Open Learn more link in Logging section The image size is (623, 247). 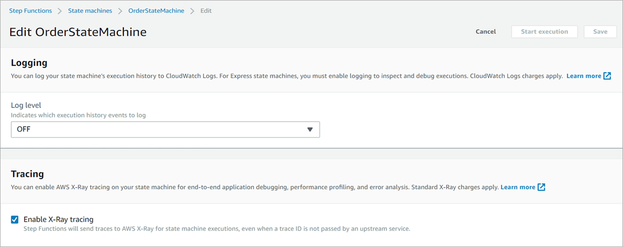click(x=584, y=76)
